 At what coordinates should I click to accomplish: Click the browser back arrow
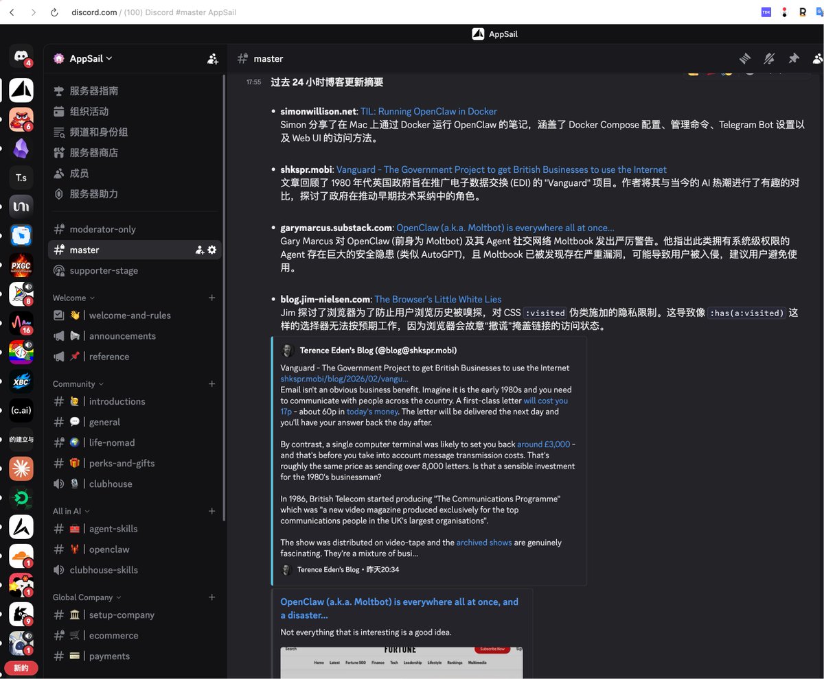click(12, 12)
